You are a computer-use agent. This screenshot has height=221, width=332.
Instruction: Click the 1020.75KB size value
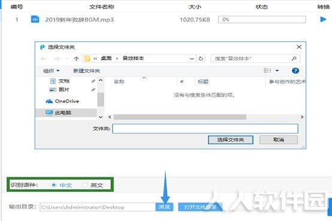point(195,20)
